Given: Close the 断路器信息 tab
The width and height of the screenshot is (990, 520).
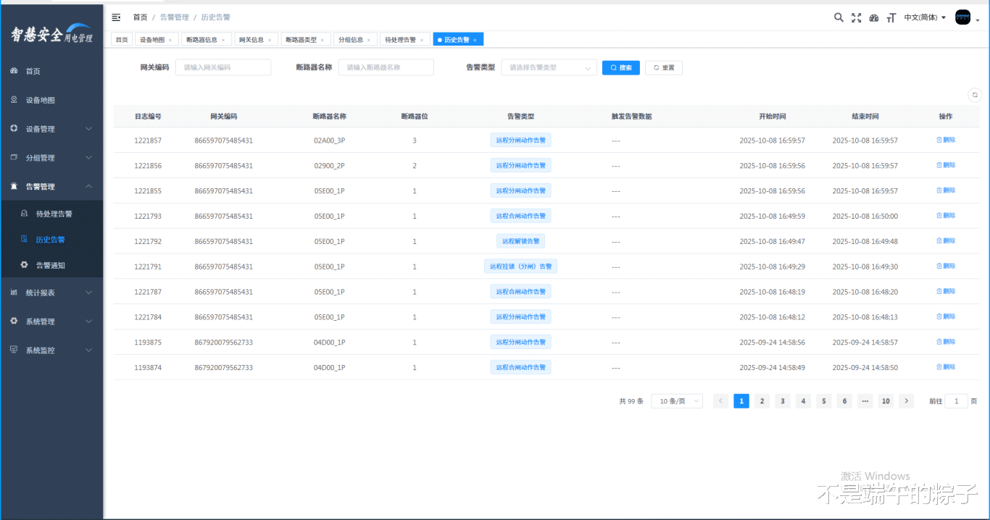Looking at the screenshot, I should coord(222,40).
